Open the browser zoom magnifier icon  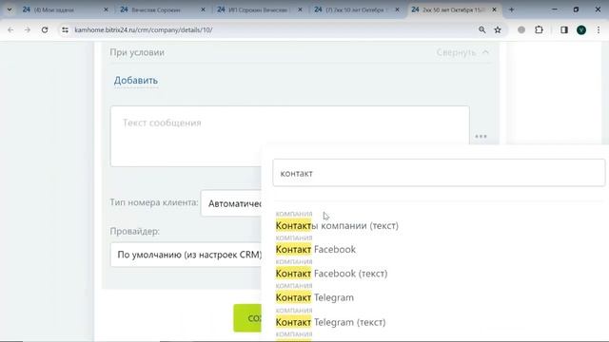pos(482,29)
